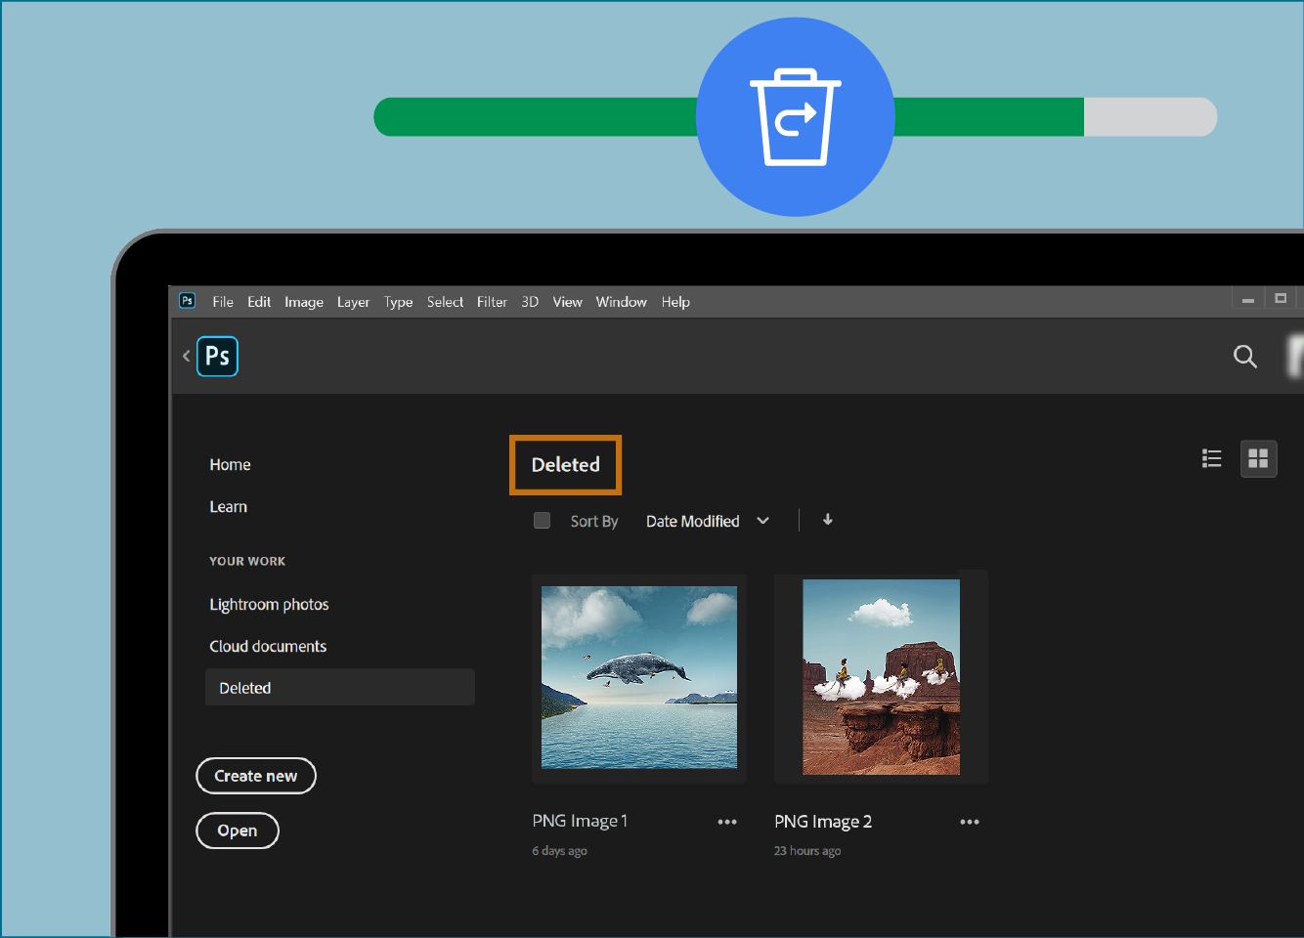Click the back arrow beside Ps logo
The image size is (1304, 938).
pyautogui.click(x=186, y=357)
